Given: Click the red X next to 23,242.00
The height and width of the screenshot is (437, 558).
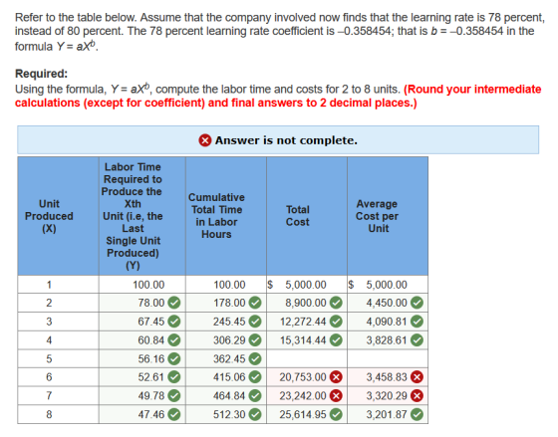Looking at the screenshot, I should click(x=336, y=395).
